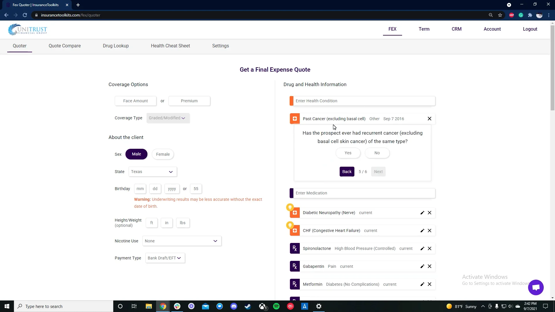Switch quoting mode to Premium
555x312 pixels.
pos(189,101)
